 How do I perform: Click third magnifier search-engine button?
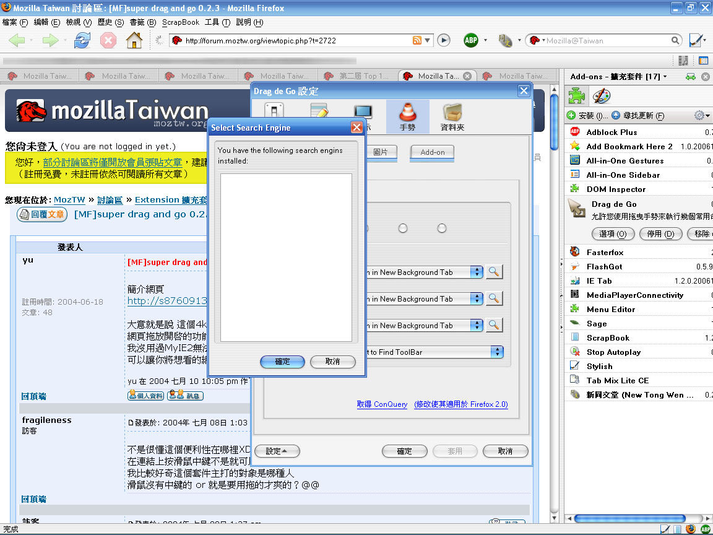pos(494,325)
